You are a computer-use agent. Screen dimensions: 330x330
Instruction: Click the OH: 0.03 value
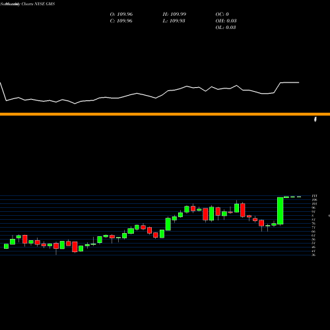click(x=226, y=21)
